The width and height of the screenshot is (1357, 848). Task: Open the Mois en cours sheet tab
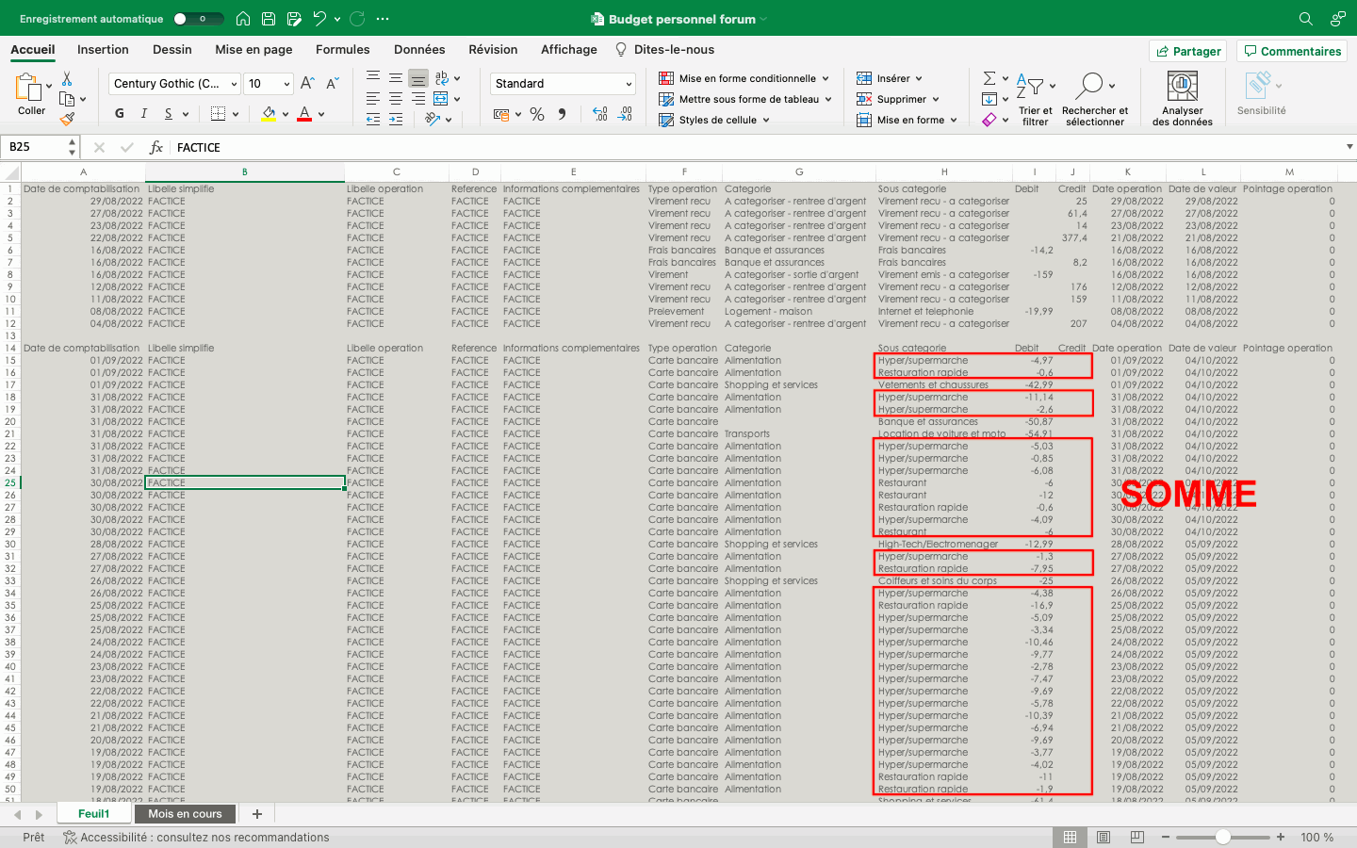pos(185,814)
